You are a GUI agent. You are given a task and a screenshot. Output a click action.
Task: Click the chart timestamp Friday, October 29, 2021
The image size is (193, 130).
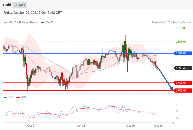point(33,13)
